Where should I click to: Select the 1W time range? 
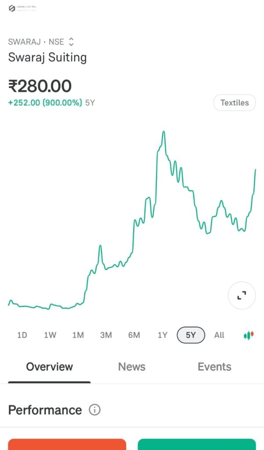[50, 335]
